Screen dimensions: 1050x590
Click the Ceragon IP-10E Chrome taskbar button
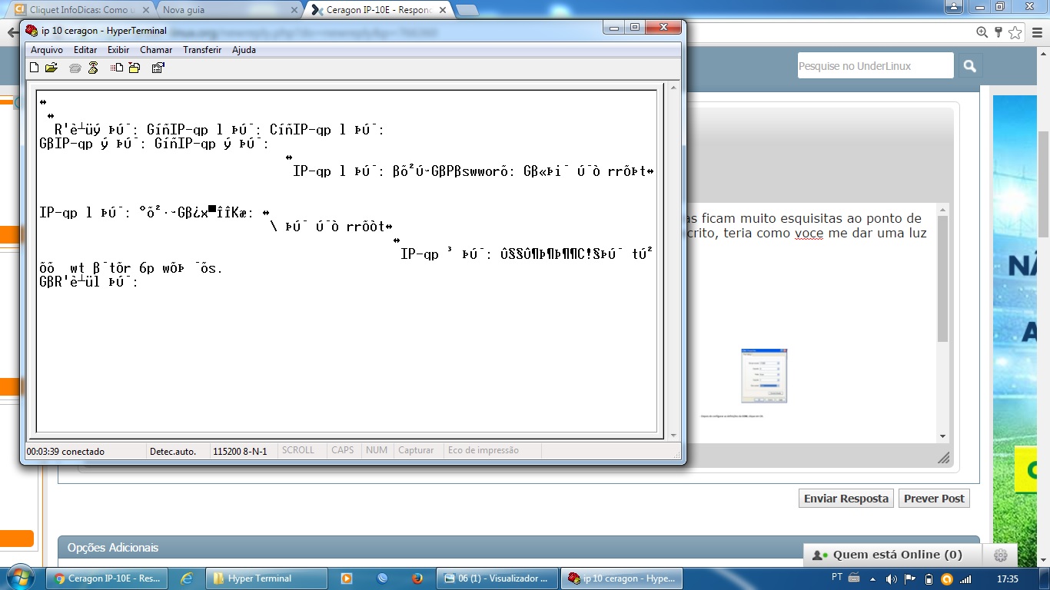(106, 578)
